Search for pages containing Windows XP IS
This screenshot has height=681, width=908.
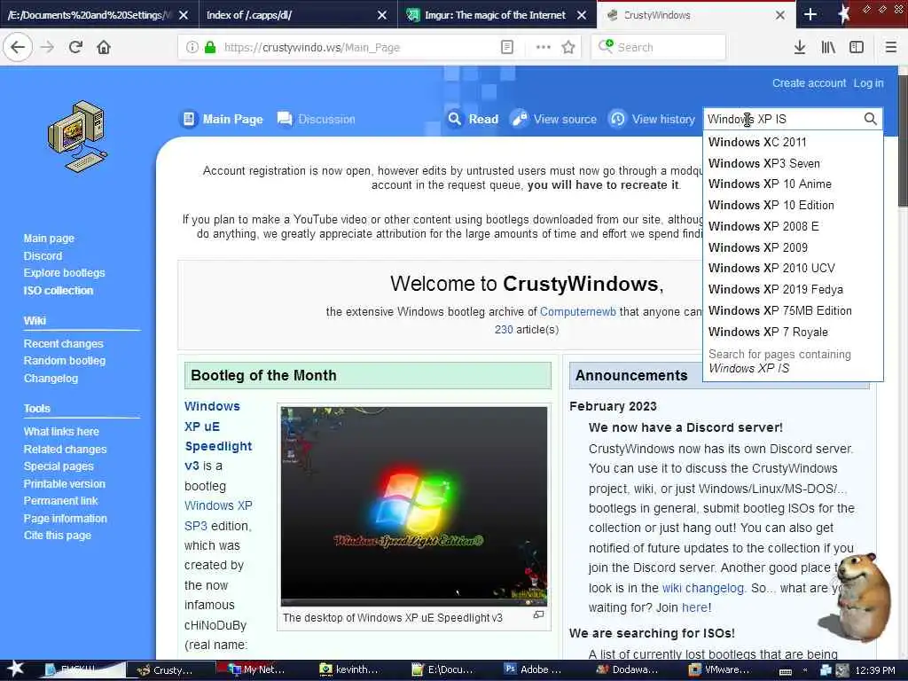pyautogui.click(x=793, y=362)
